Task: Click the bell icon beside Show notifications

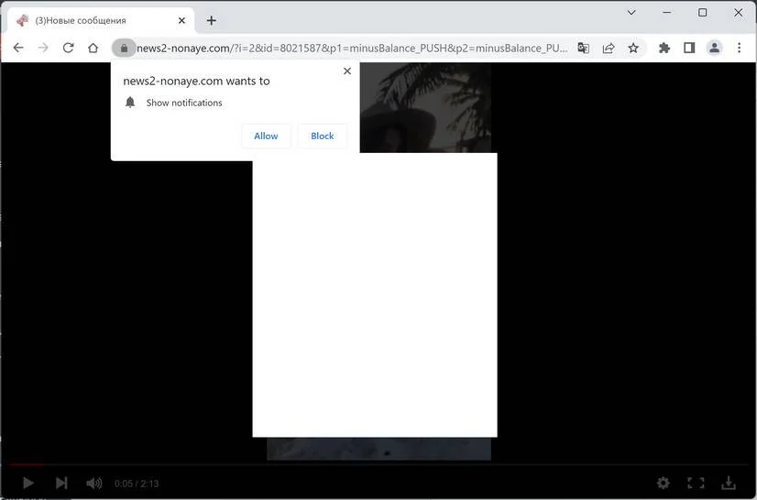Action: (130, 103)
